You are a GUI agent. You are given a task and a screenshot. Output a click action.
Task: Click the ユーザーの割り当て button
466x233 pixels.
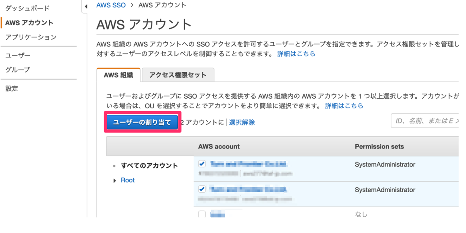(142, 122)
